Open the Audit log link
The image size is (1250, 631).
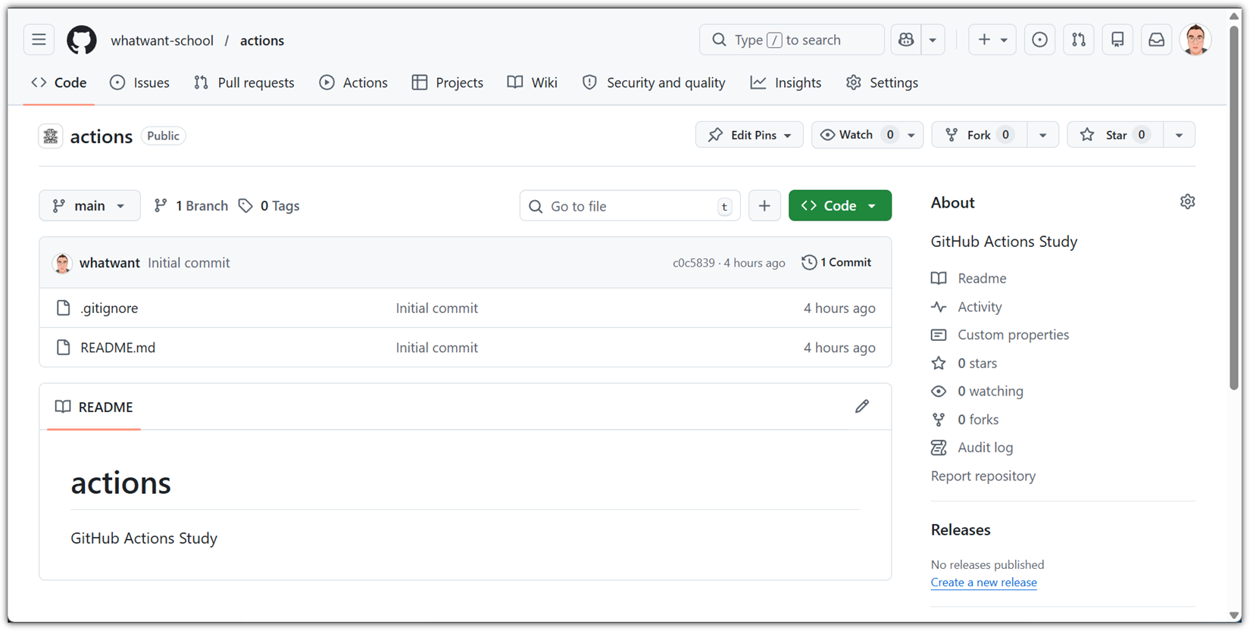(972, 448)
